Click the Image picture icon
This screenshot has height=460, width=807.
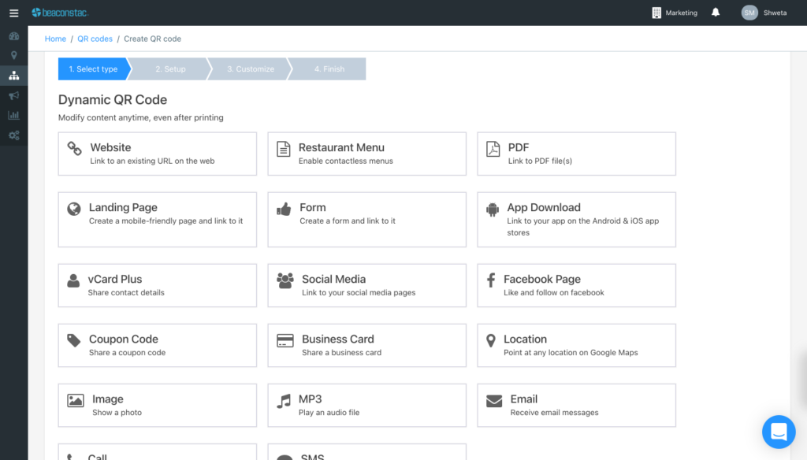[x=76, y=400]
